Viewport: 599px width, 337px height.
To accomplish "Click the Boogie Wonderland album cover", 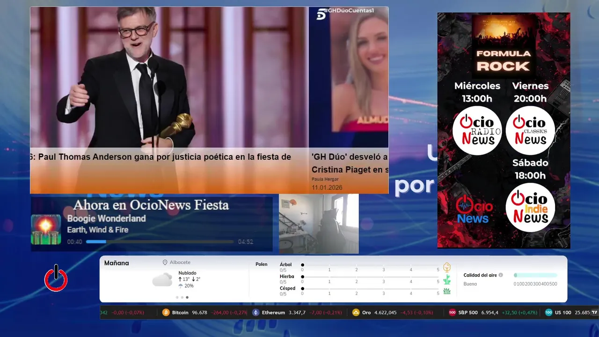I will coord(46,229).
